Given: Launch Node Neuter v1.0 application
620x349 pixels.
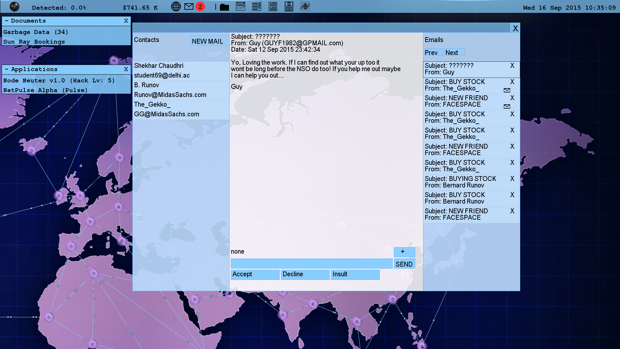Looking at the screenshot, I should coord(59,80).
